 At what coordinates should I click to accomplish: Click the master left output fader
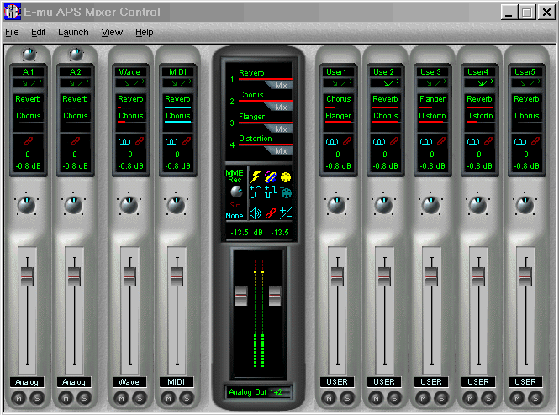(x=241, y=296)
